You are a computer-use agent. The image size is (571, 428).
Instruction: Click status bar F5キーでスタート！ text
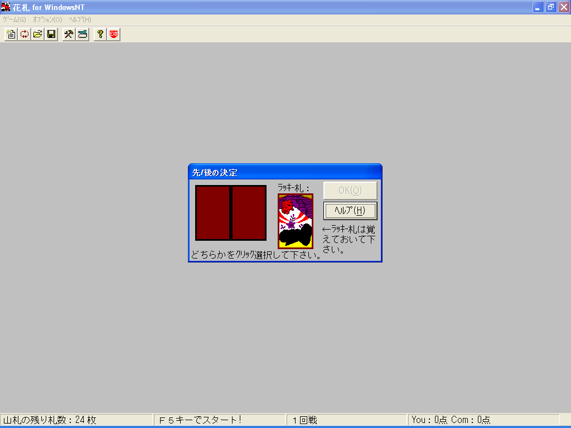(x=200, y=420)
